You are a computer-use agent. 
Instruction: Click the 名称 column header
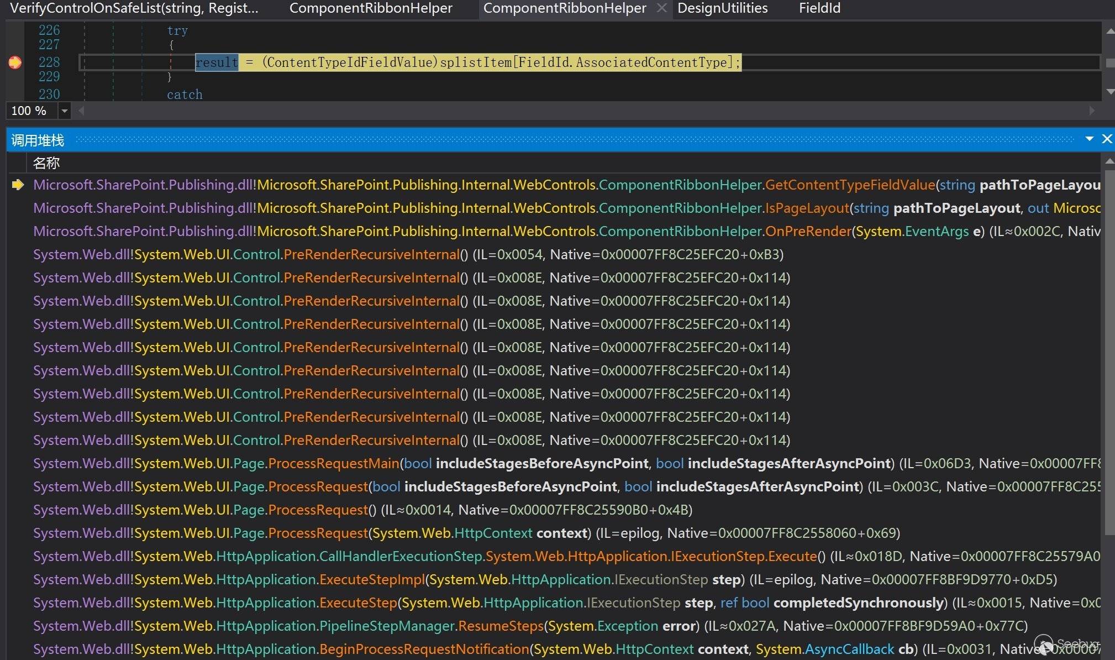[46, 163]
